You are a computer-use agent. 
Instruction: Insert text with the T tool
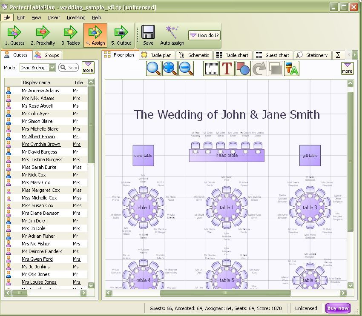227,68
